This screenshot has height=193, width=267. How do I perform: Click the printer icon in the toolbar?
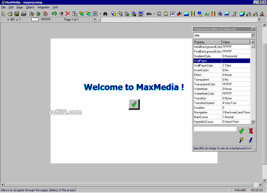[24, 14]
